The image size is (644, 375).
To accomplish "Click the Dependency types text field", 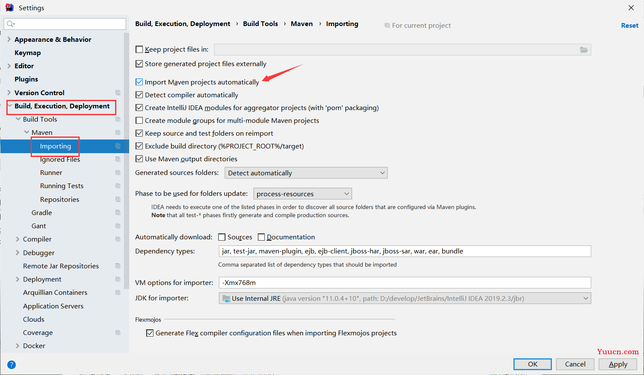I will (405, 251).
